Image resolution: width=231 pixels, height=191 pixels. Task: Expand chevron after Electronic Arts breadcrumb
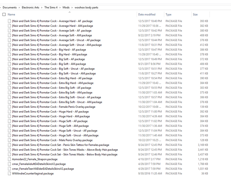(x=42, y=7)
